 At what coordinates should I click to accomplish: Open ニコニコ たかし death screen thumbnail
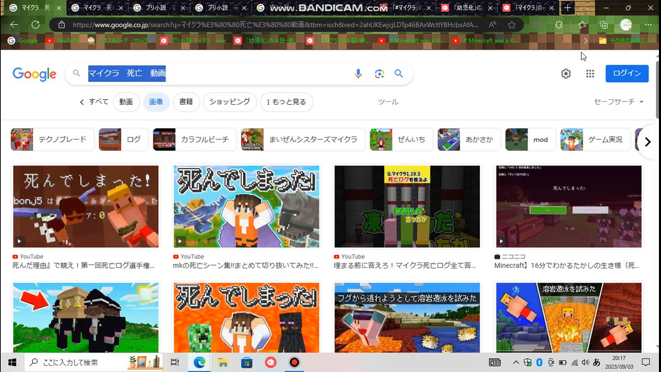click(x=569, y=207)
